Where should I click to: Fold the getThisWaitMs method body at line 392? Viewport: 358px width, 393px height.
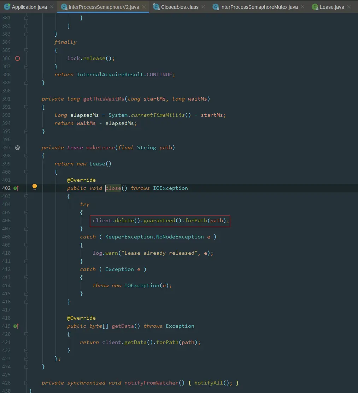27,107
